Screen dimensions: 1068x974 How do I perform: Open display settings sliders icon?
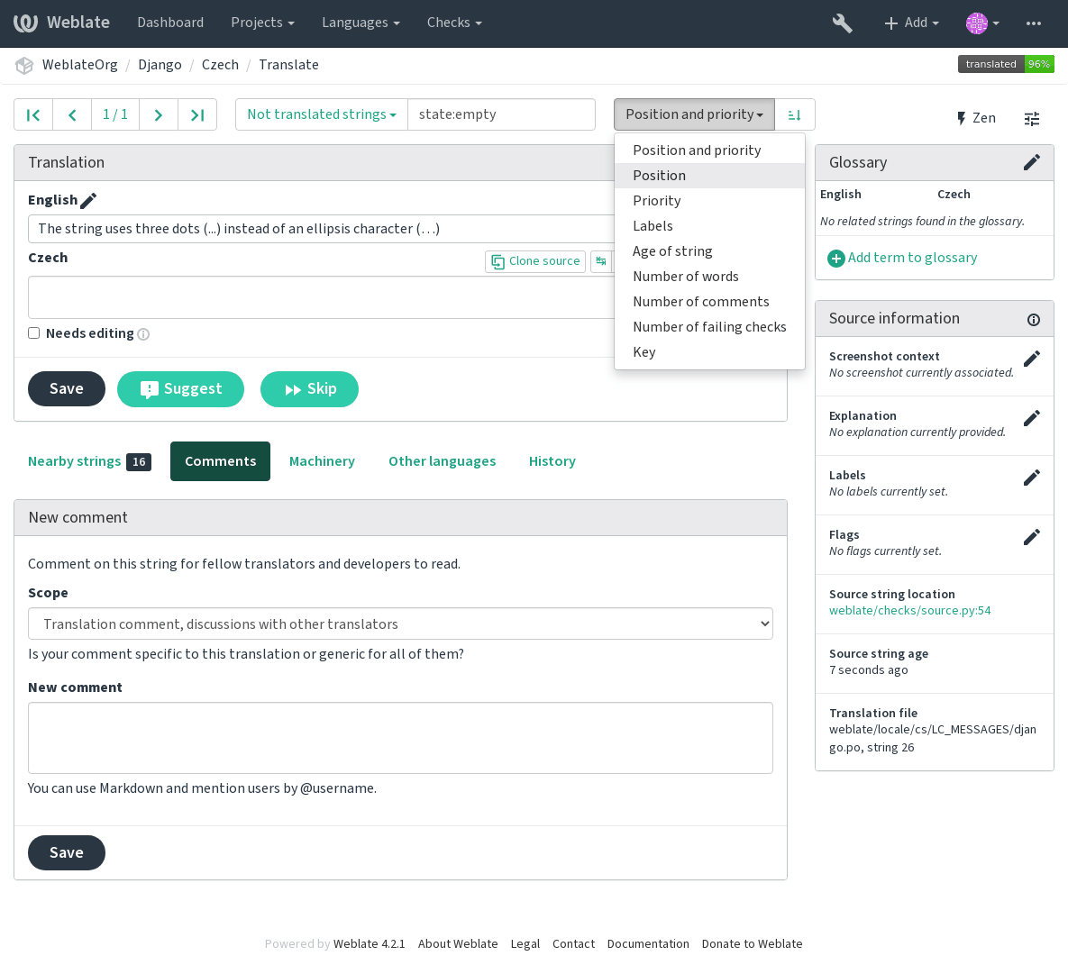(1032, 119)
